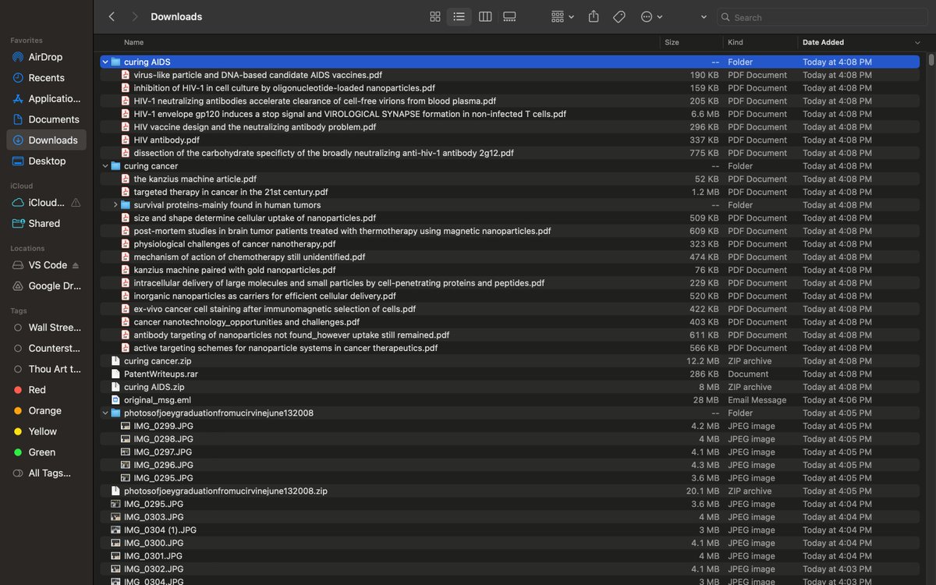Open the Action ellipsis menu

pyautogui.click(x=651, y=16)
